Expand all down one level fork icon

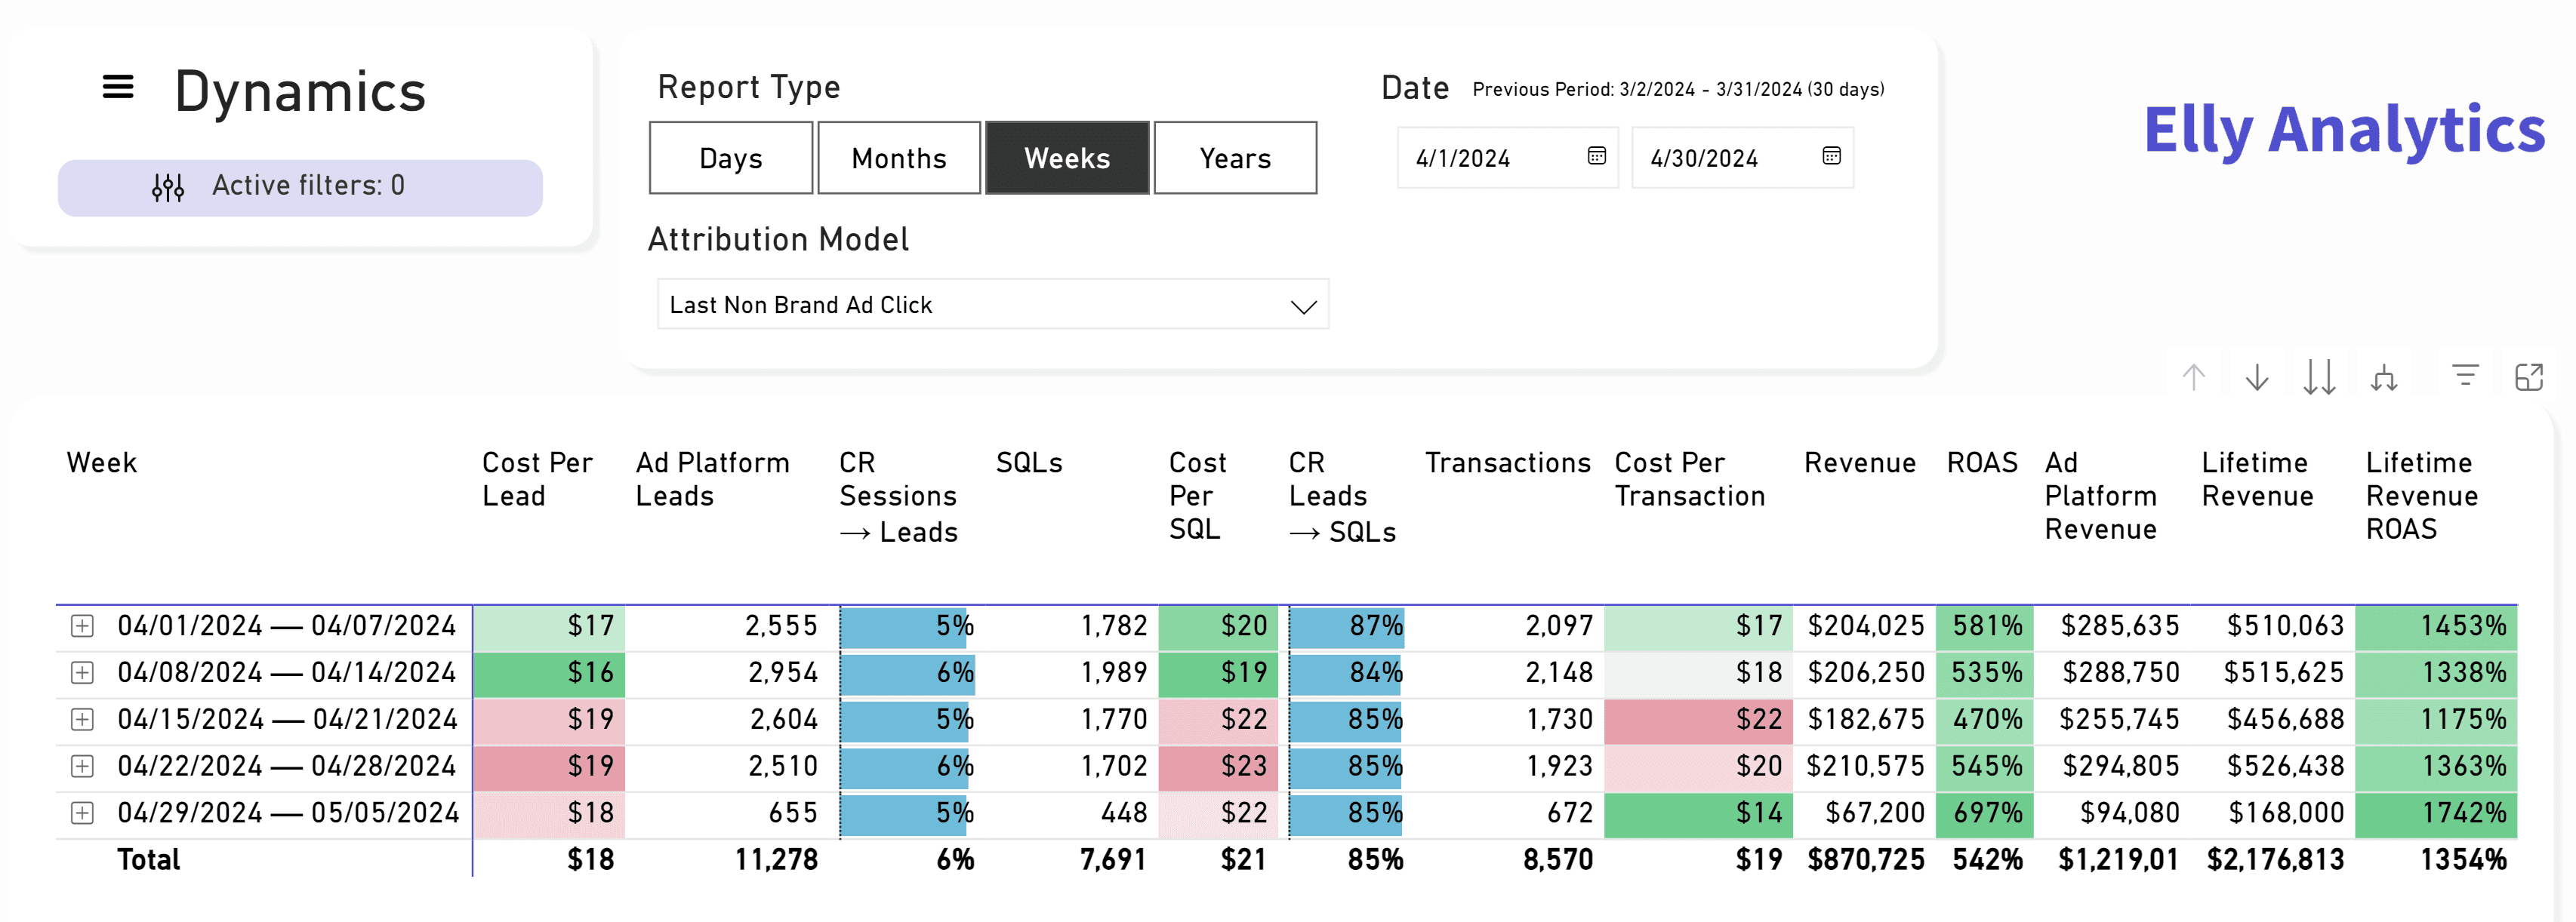tap(2384, 377)
